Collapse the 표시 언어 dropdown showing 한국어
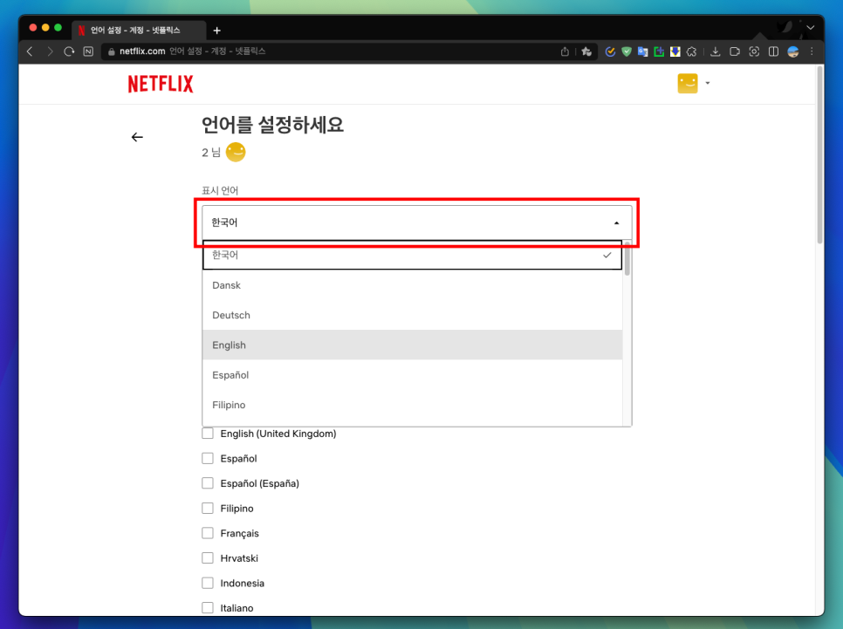This screenshot has height=629, width=843. 416,222
